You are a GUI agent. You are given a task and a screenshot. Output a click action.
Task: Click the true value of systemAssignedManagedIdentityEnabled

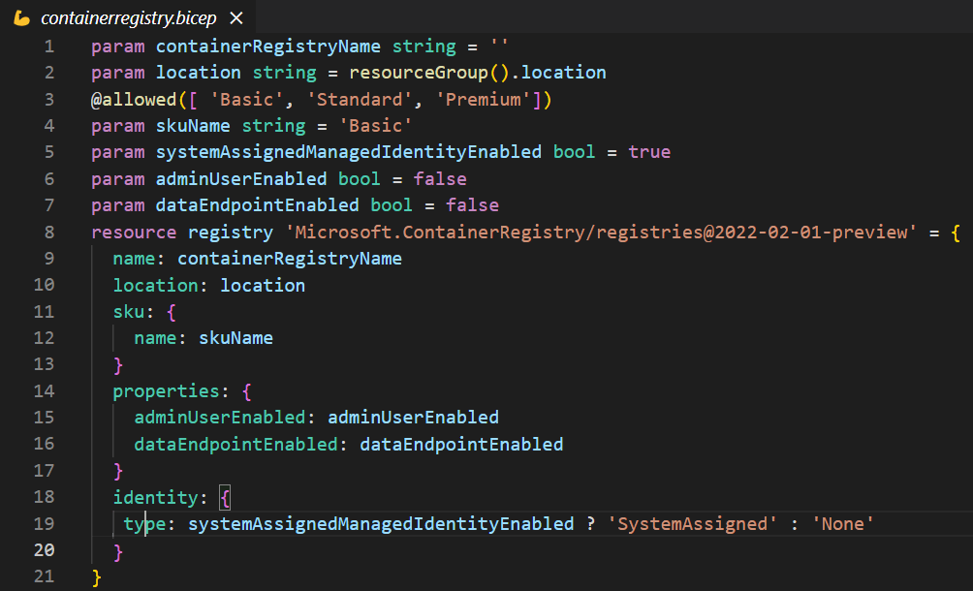click(x=649, y=152)
